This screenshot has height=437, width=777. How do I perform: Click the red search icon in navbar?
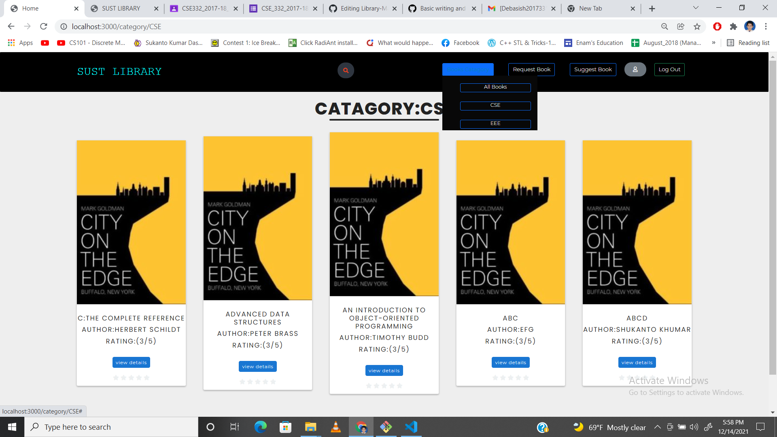coord(346,70)
